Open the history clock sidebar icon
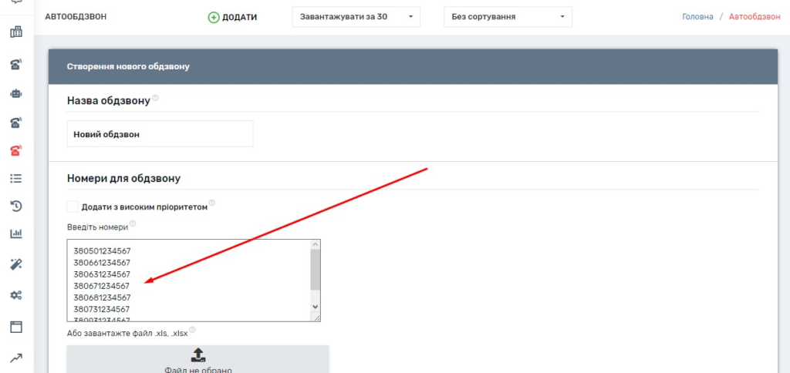 tap(15, 206)
